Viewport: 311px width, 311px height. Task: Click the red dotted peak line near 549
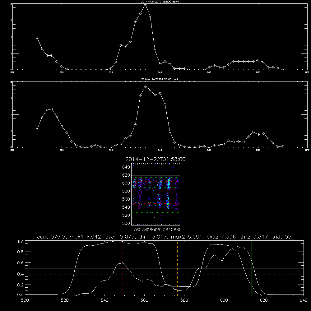[x=123, y=268]
